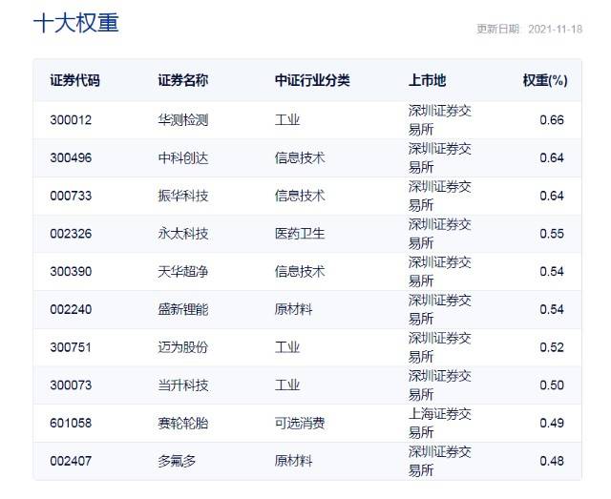Select security code 300390

(71, 272)
